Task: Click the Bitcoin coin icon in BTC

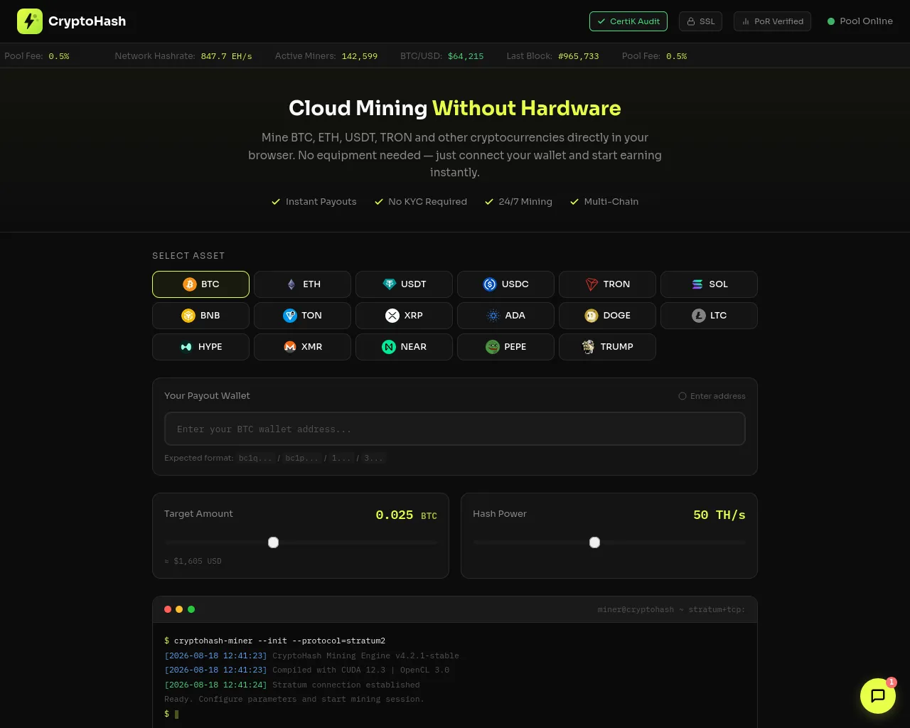Action: [x=189, y=284]
